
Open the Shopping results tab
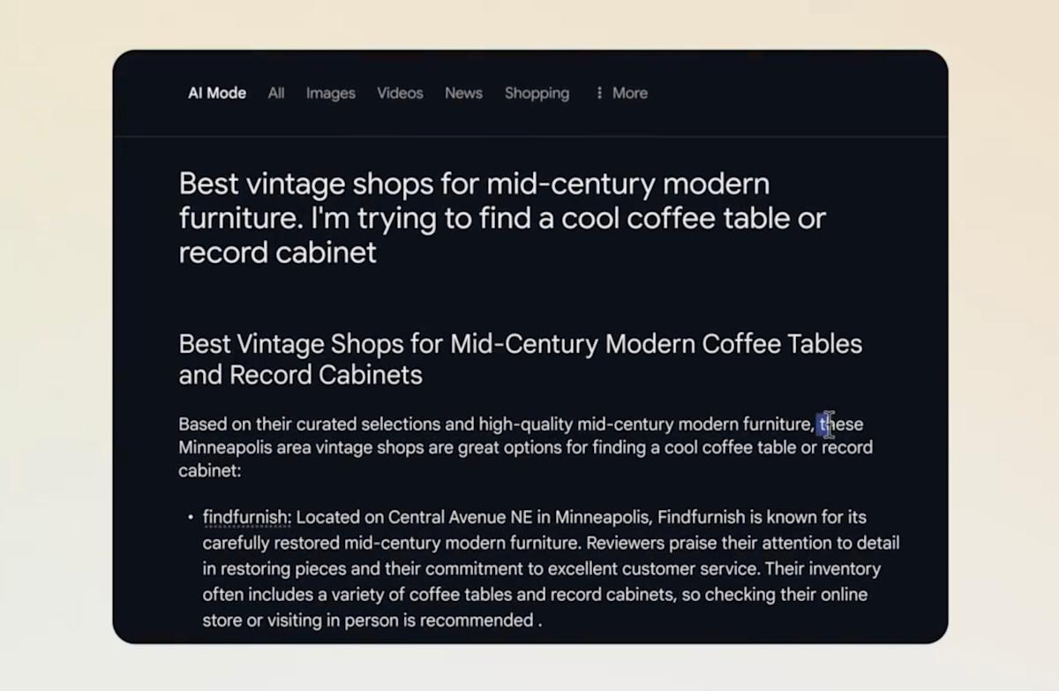point(537,93)
